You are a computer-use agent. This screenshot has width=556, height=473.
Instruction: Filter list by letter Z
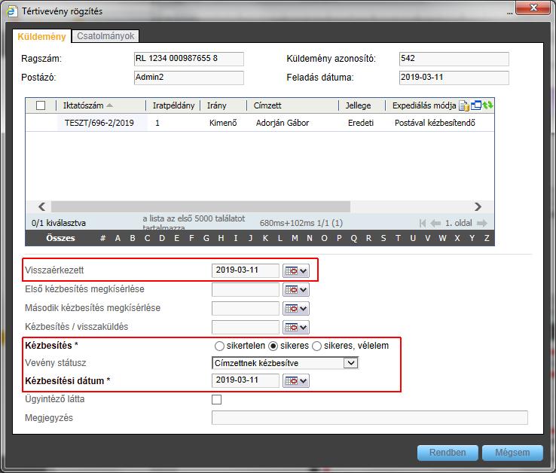click(x=487, y=238)
